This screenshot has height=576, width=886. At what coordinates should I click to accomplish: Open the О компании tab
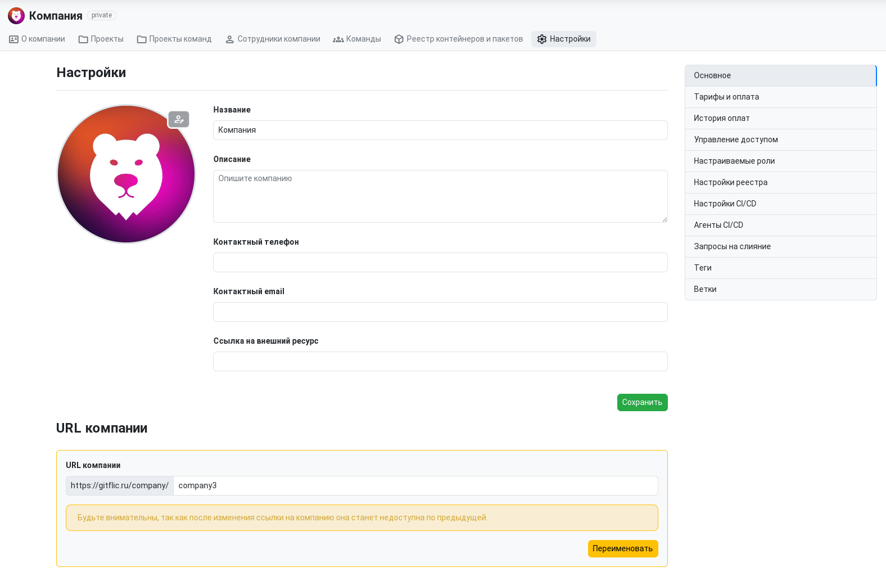click(37, 39)
